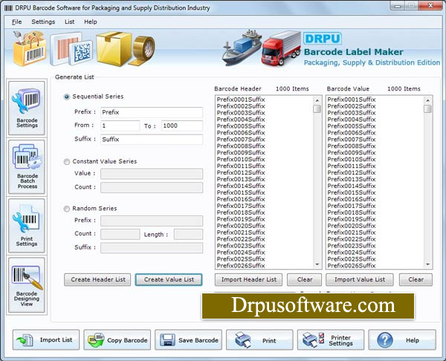Click the Random Series Count field
This screenshot has height=361, width=446.
[x=120, y=234]
